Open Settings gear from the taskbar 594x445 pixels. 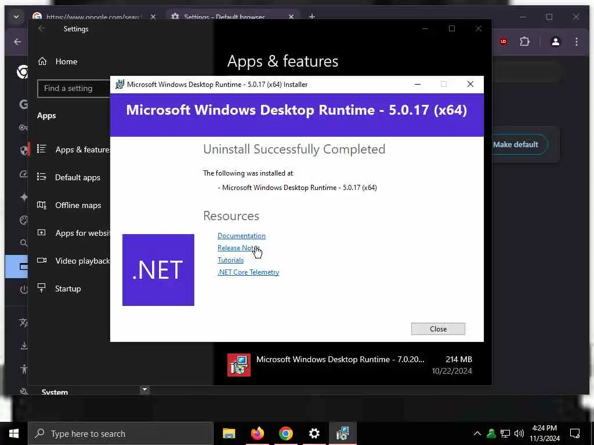[314, 433]
